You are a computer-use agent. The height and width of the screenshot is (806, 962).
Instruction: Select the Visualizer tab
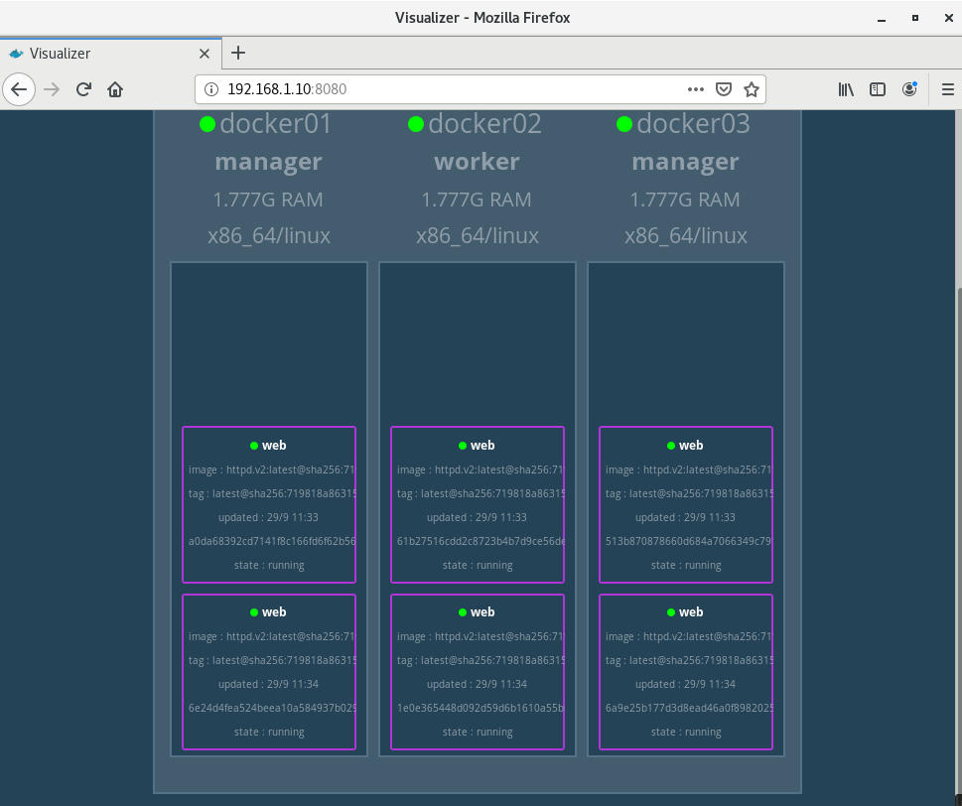110,54
